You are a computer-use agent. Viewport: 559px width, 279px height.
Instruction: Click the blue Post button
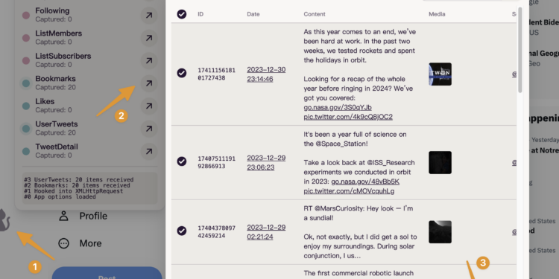click(107, 273)
